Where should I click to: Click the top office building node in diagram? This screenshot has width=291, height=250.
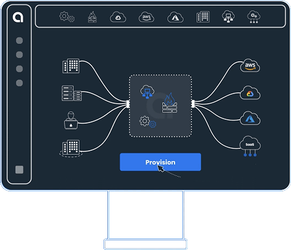coord(71,66)
